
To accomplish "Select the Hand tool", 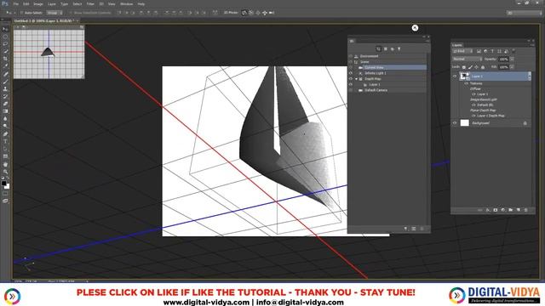I will [x=5, y=164].
